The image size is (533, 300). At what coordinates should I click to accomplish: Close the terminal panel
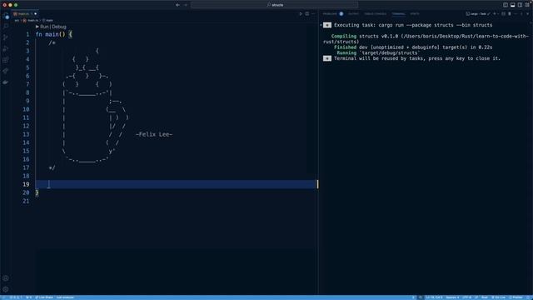click(527, 14)
